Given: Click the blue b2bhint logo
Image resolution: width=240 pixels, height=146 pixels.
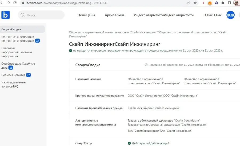Looking at the screenshot, I should [x=6, y=15].
